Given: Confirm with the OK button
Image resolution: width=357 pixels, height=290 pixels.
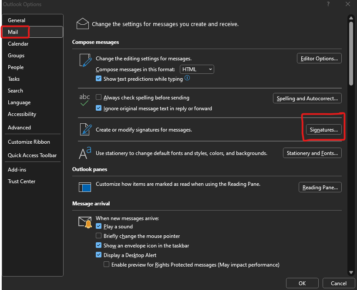Looking at the screenshot, I should (x=302, y=283).
